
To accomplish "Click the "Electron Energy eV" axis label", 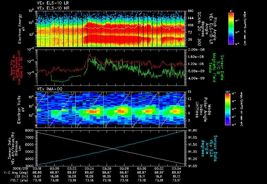I will [21, 29].
